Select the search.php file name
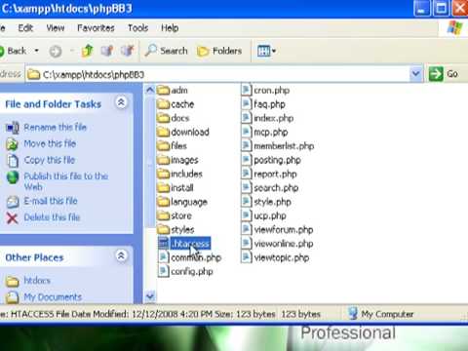Viewport: 468px width, 351px height. (276, 188)
